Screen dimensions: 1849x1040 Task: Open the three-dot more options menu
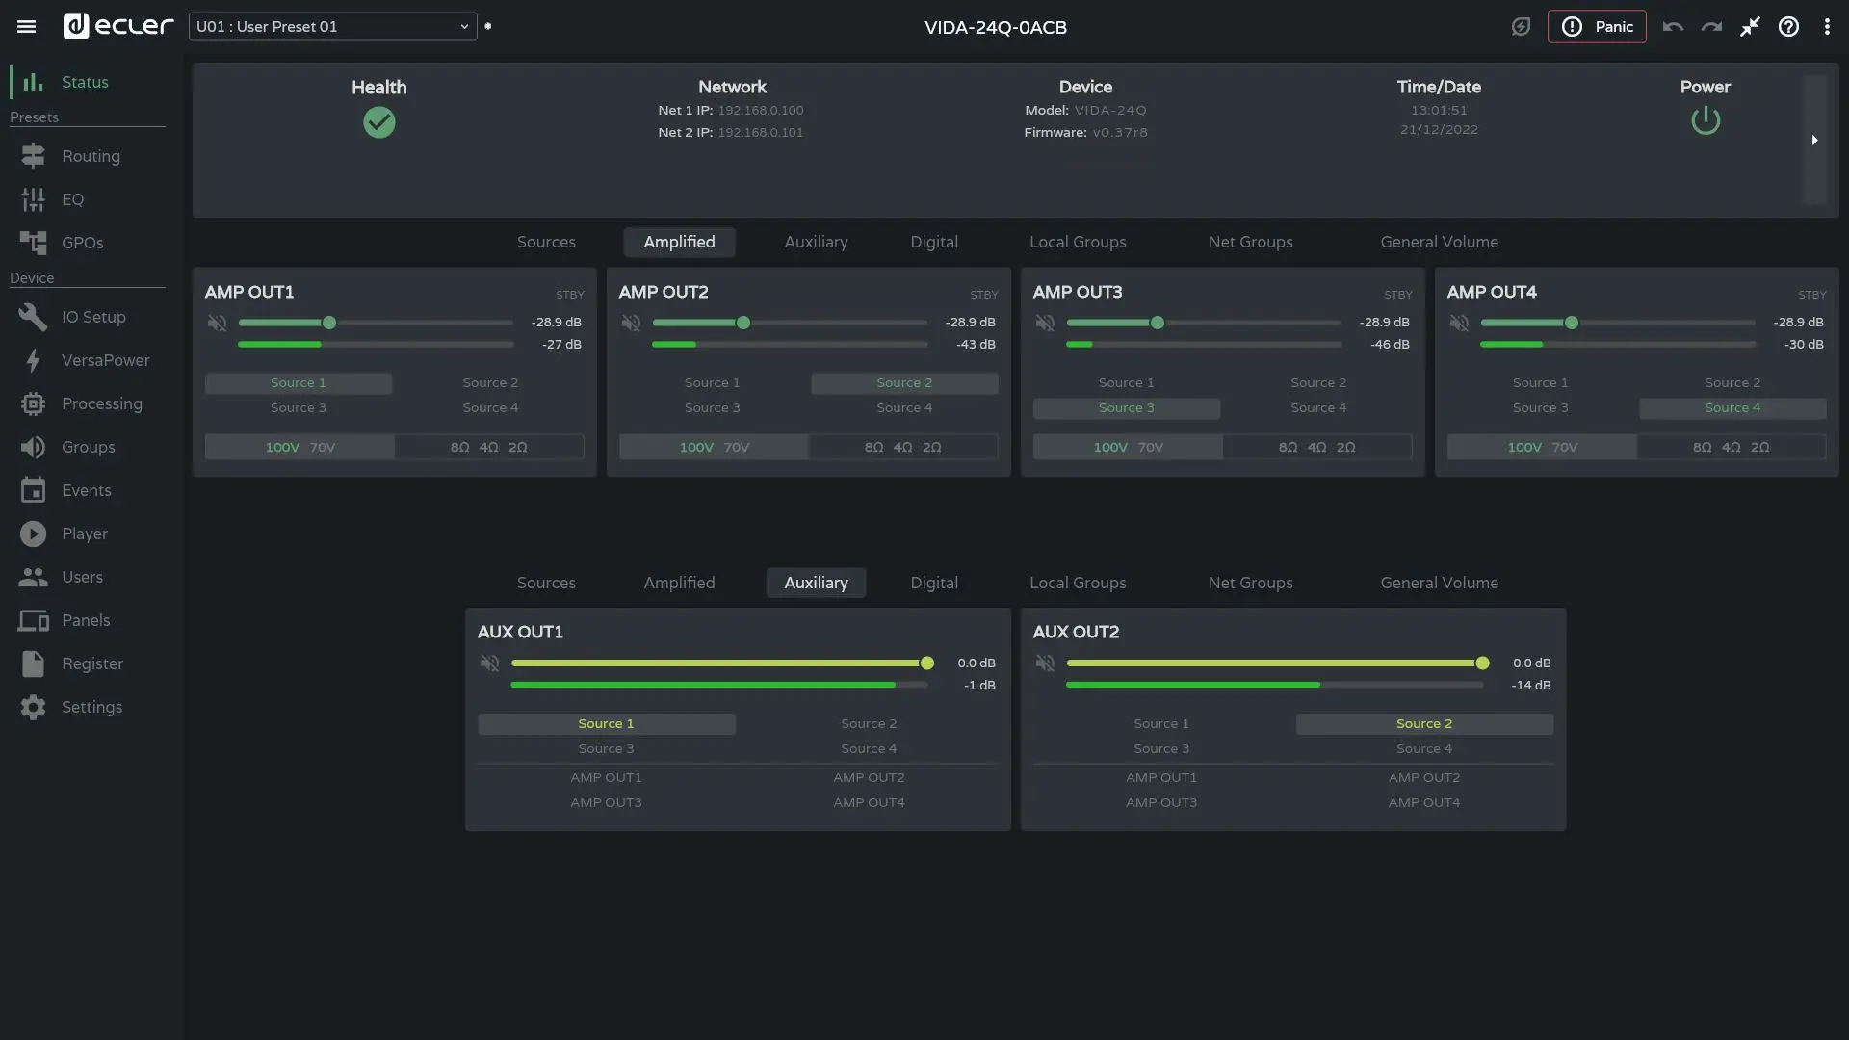pos(1827,27)
